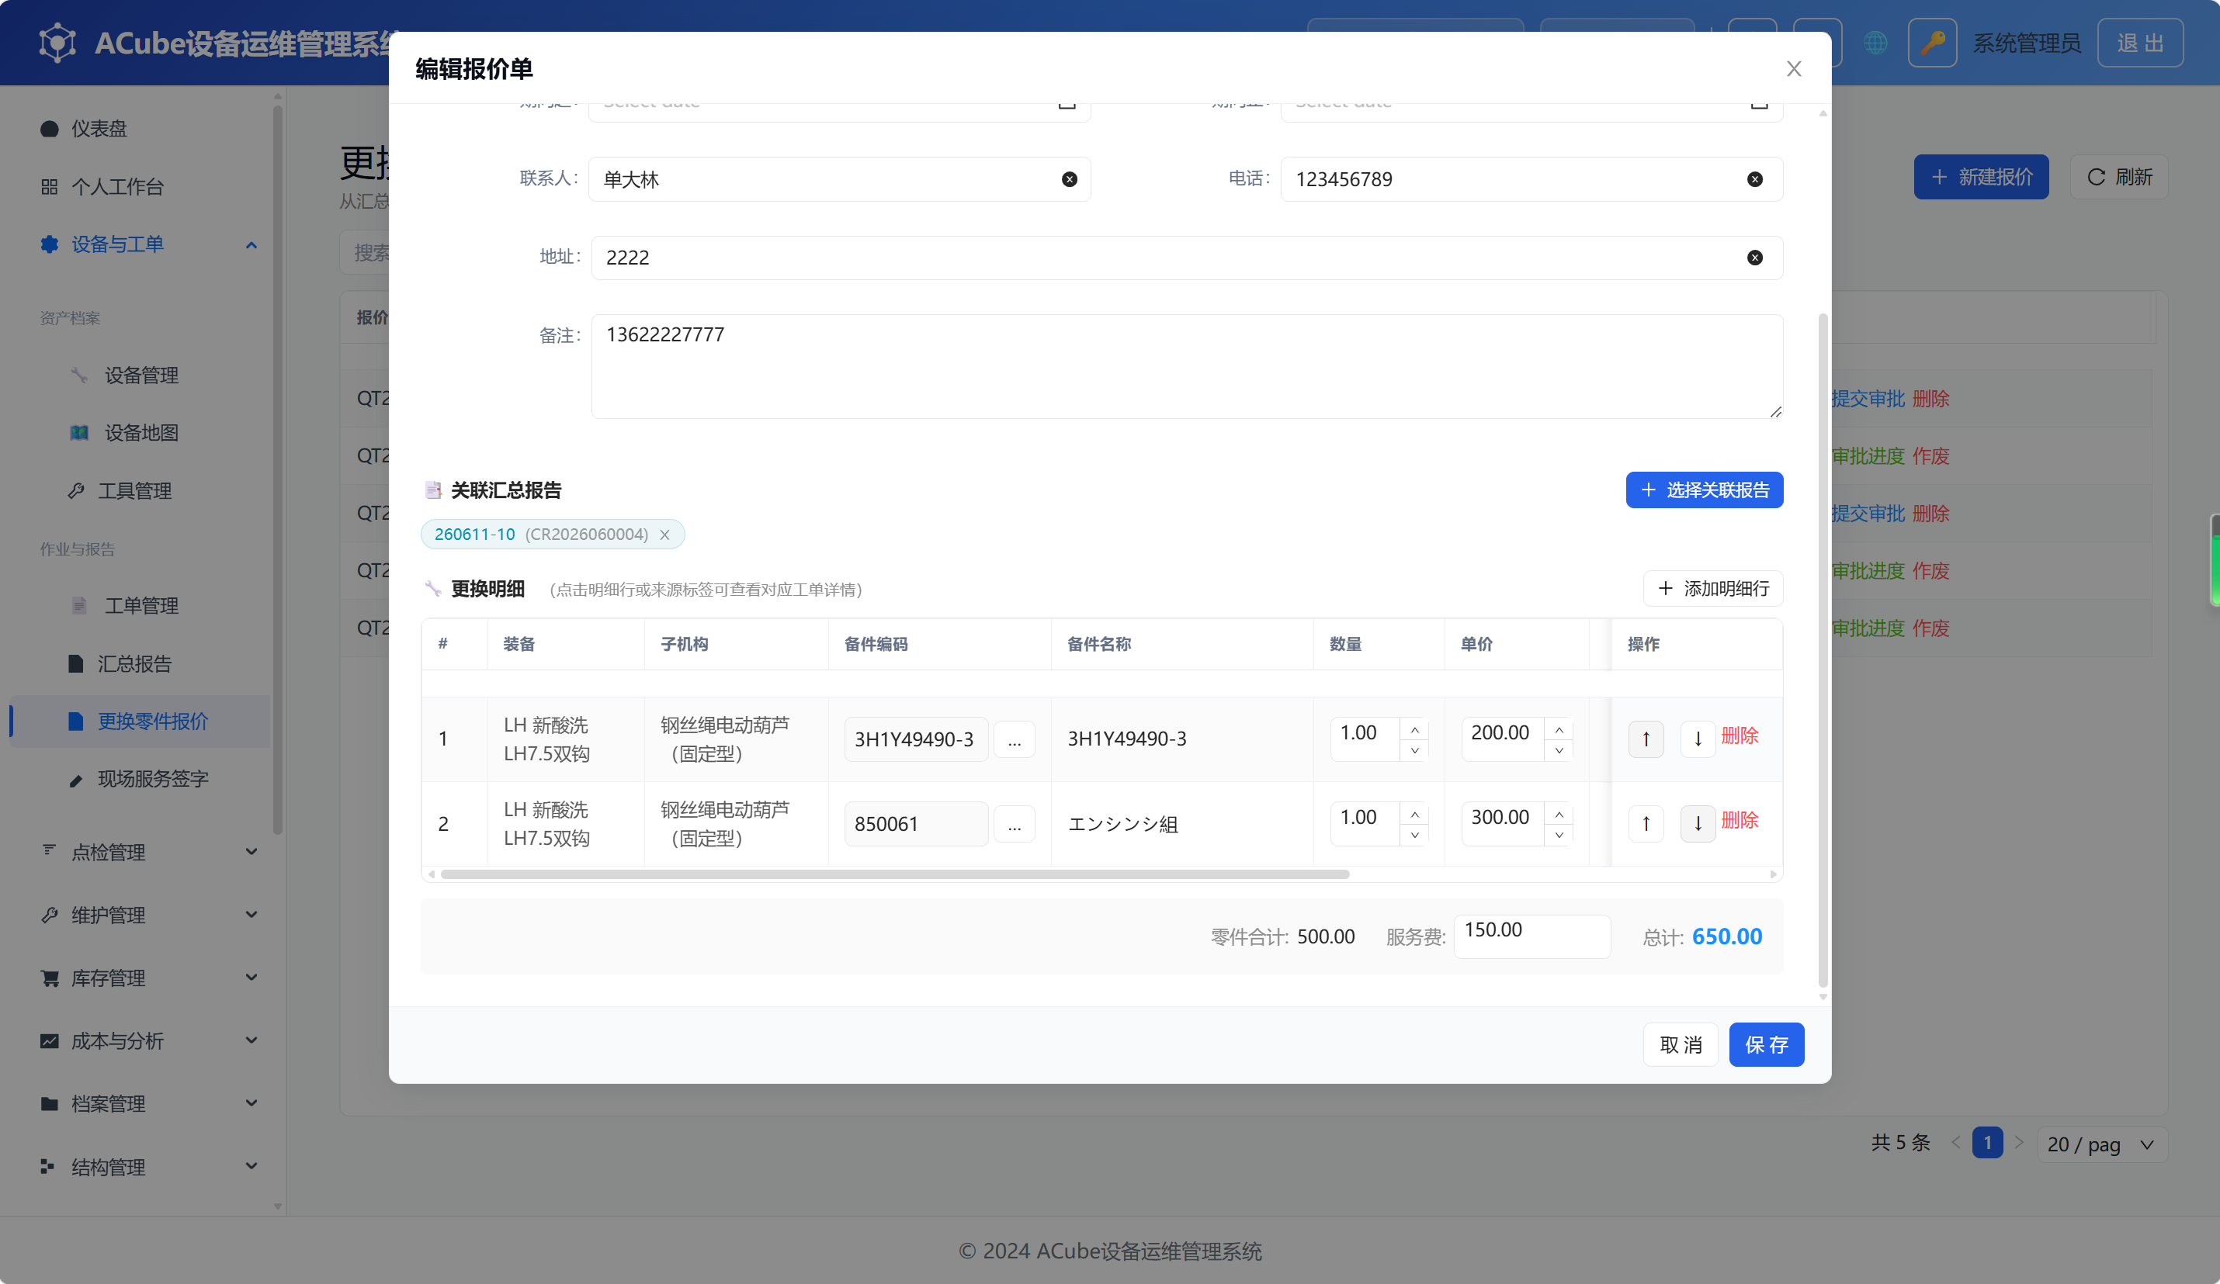Click the 选择关联报告 button
This screenshot has width=2220, height=1284.
[1704, 490]
